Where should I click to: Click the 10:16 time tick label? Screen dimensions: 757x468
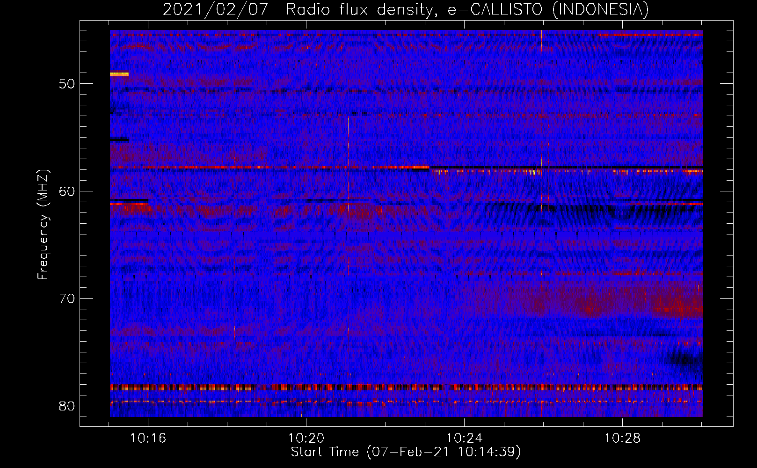pos(148,439)
